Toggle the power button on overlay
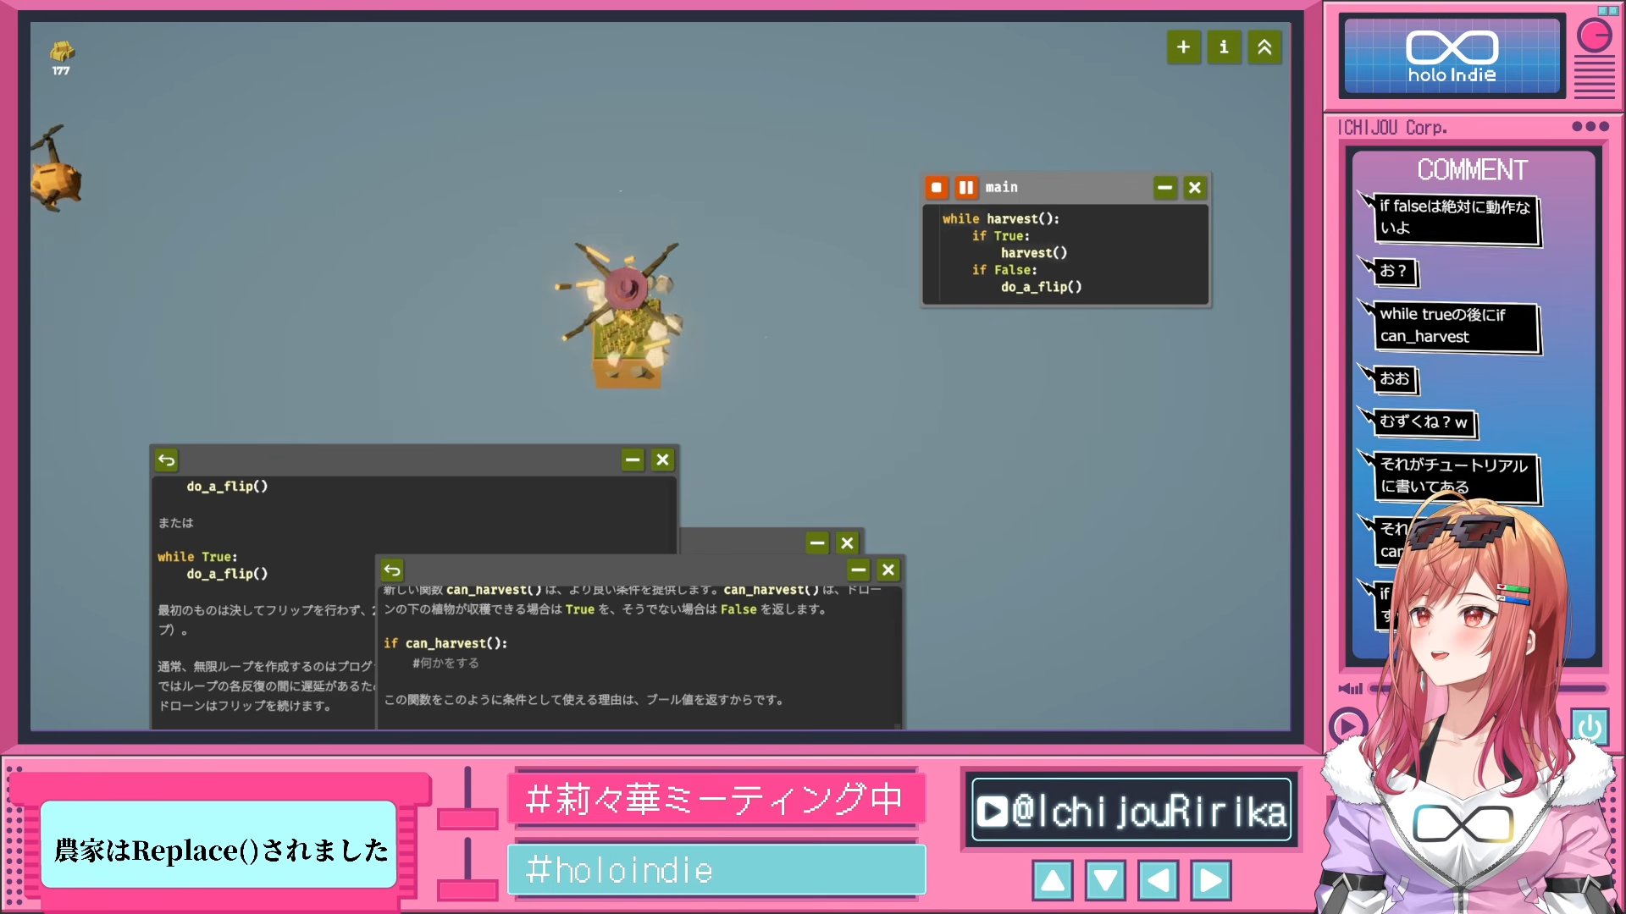This screenshot has height=914, width=1626. (x=1589, y=727)
